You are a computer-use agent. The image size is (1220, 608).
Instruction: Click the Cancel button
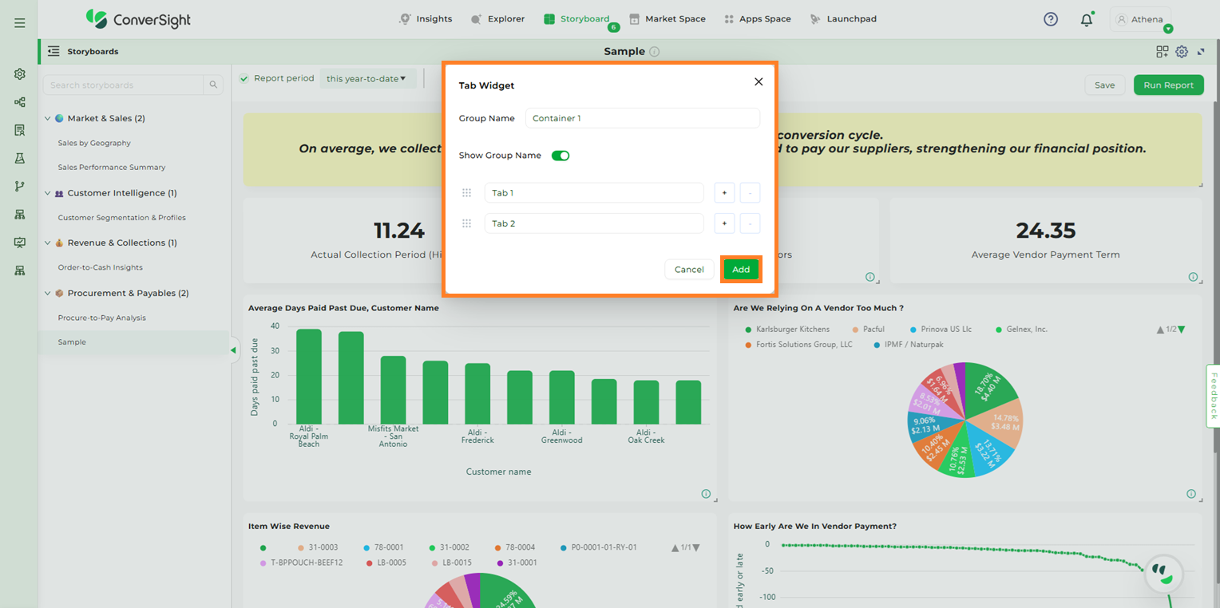tap(688, 270)
